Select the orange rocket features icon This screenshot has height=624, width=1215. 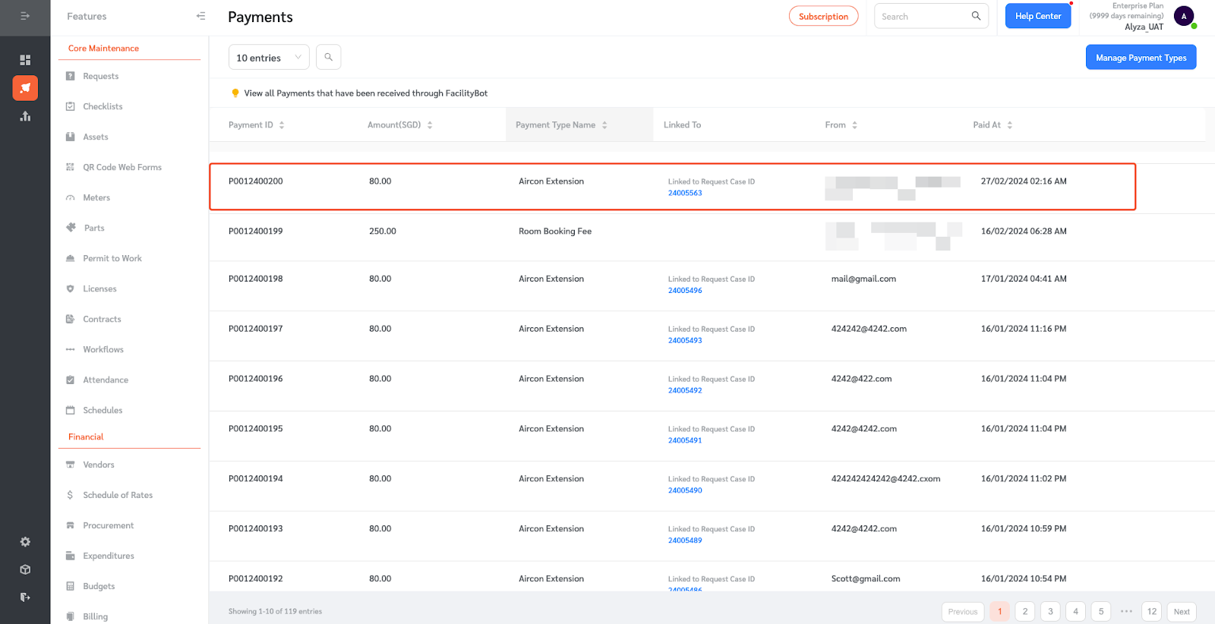[25, 88]
